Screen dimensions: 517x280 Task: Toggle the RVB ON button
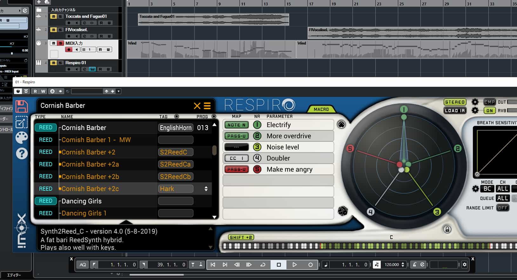click(x=490, y=110)
